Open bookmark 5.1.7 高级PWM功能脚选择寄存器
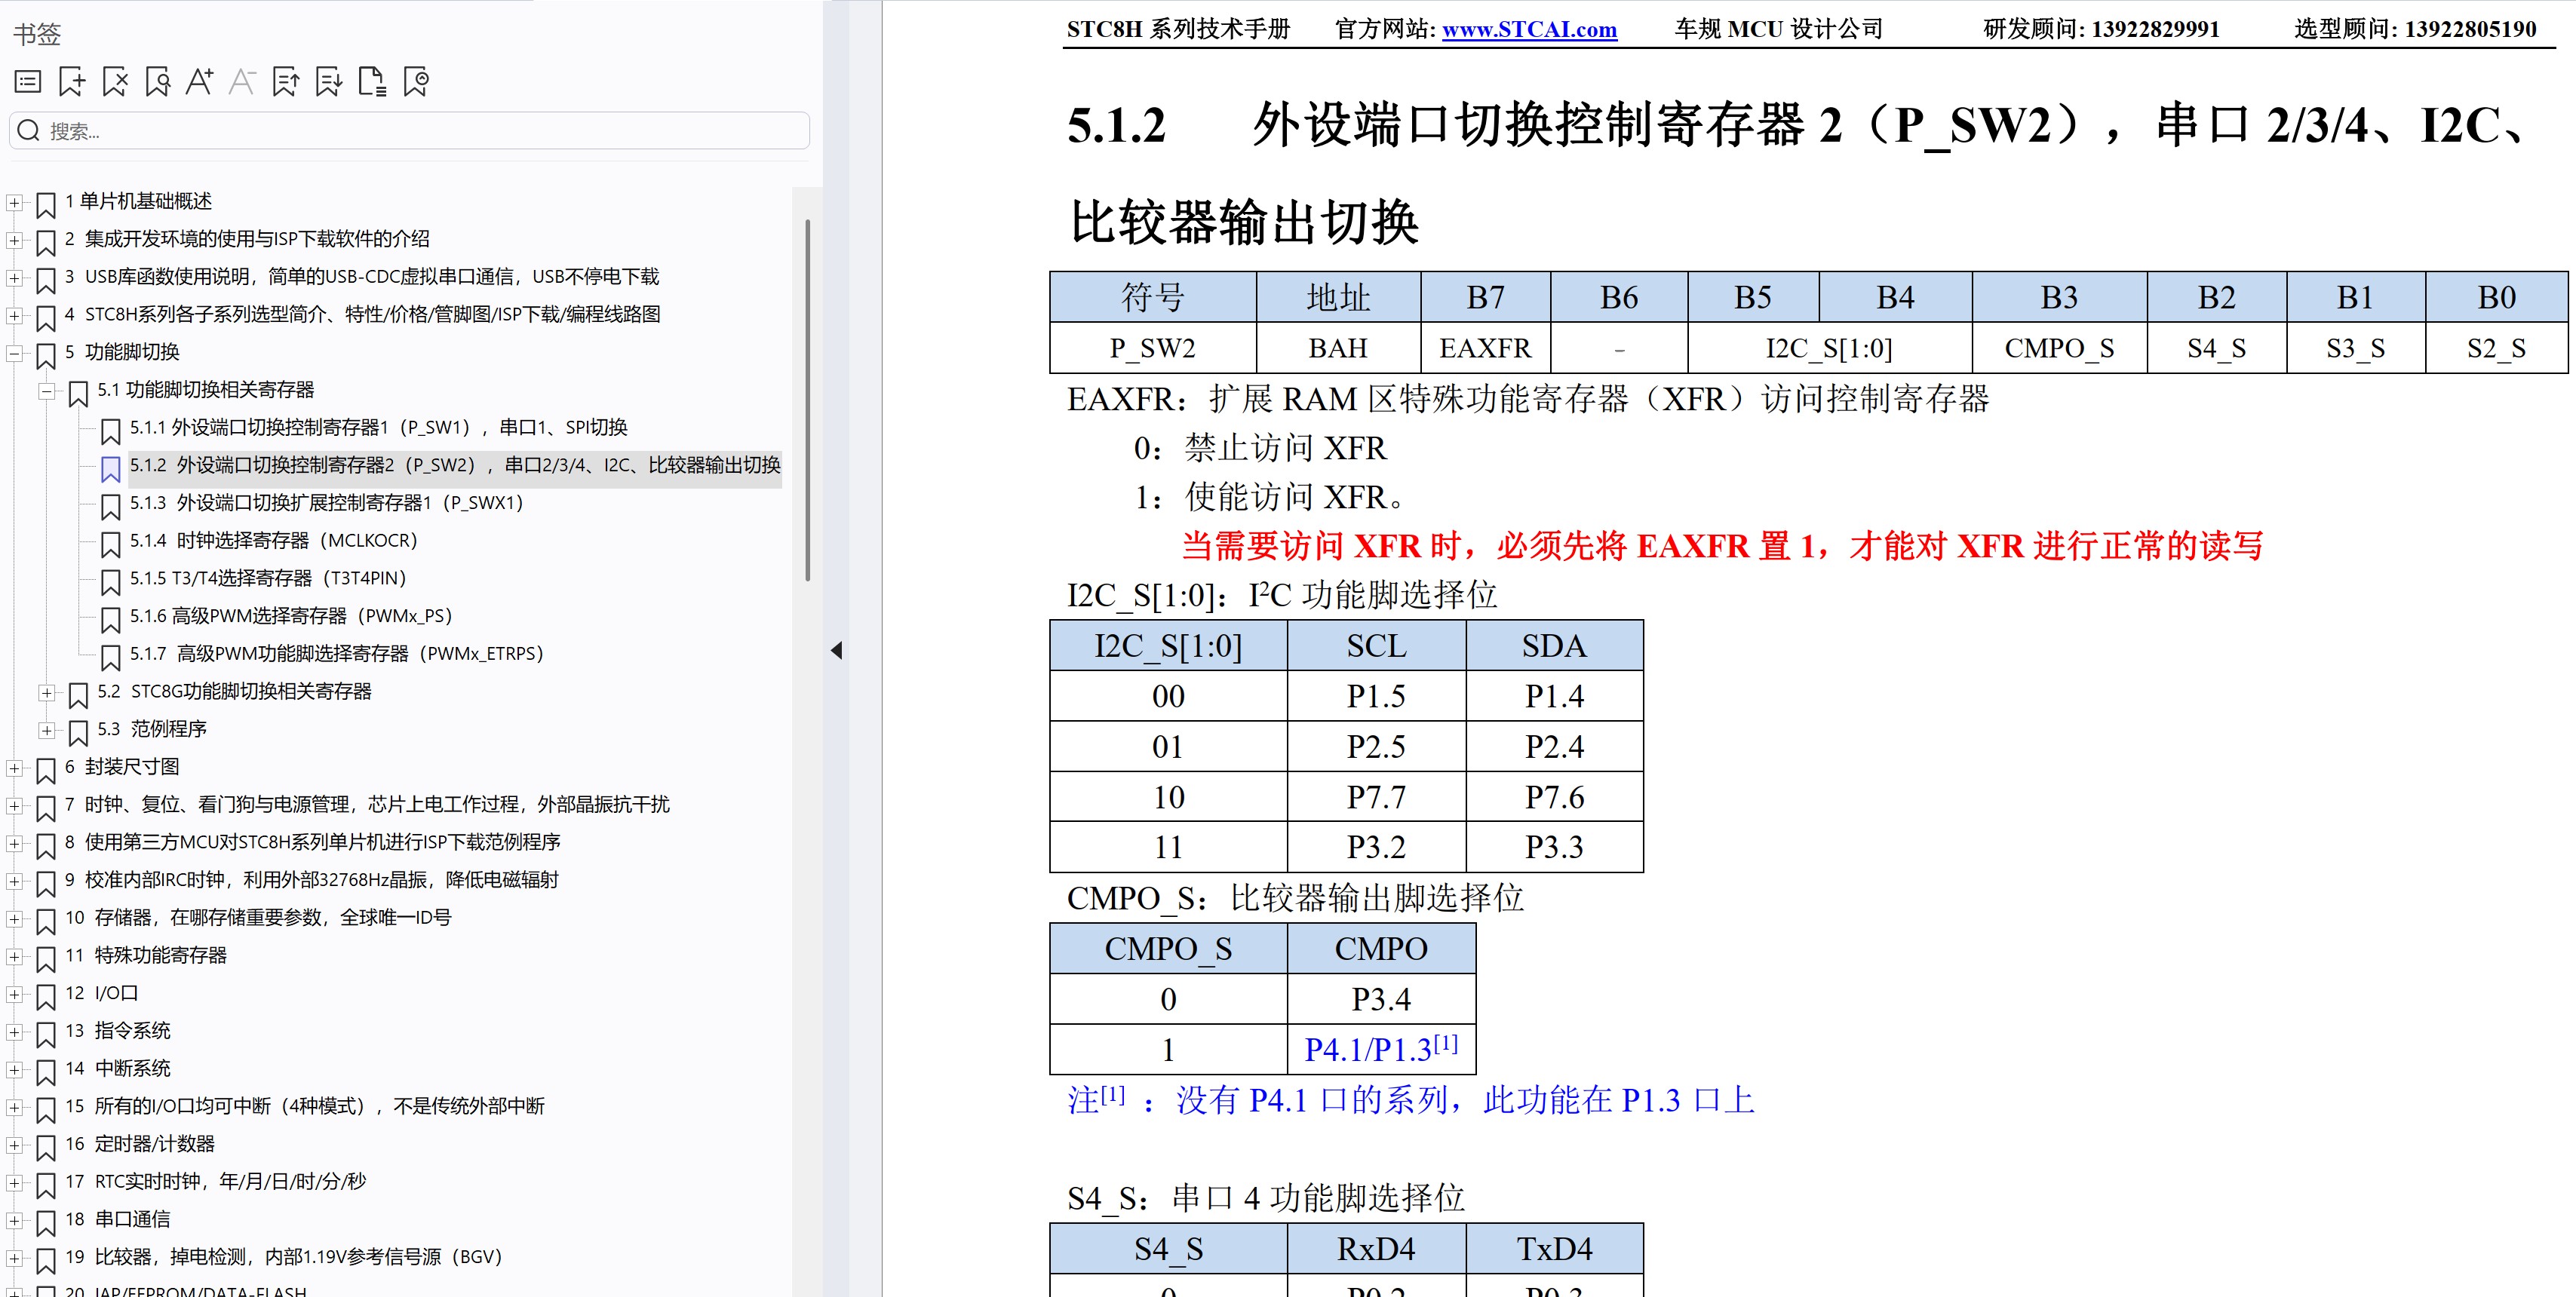Viewport: 2576px width, 1297px height. pyautogui.click(x=337, y=653)
